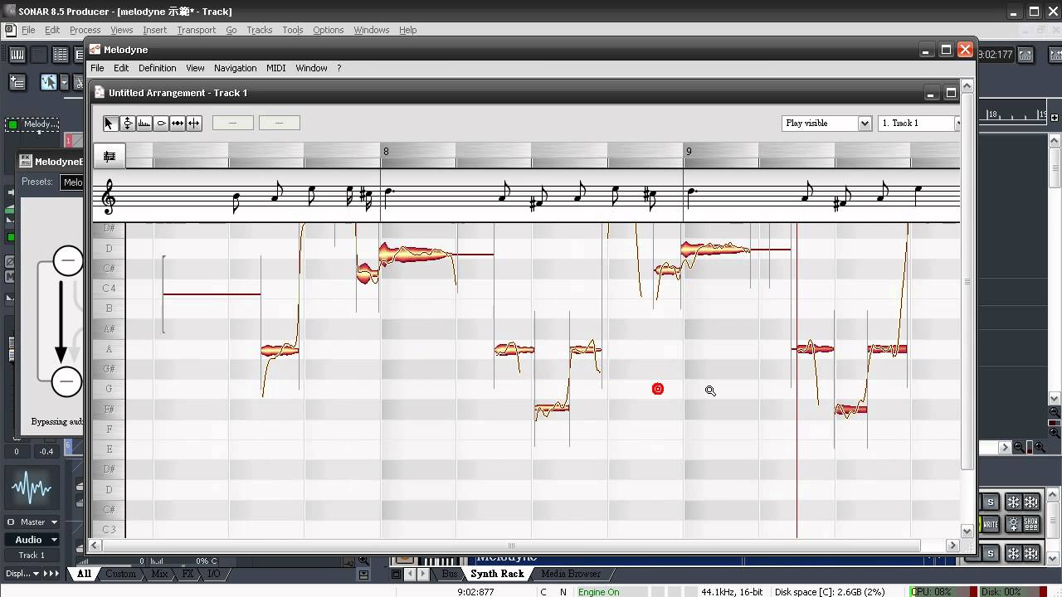
Task: Click the Melodyne horizontal scroll left arrow
Action: point(95,546)
